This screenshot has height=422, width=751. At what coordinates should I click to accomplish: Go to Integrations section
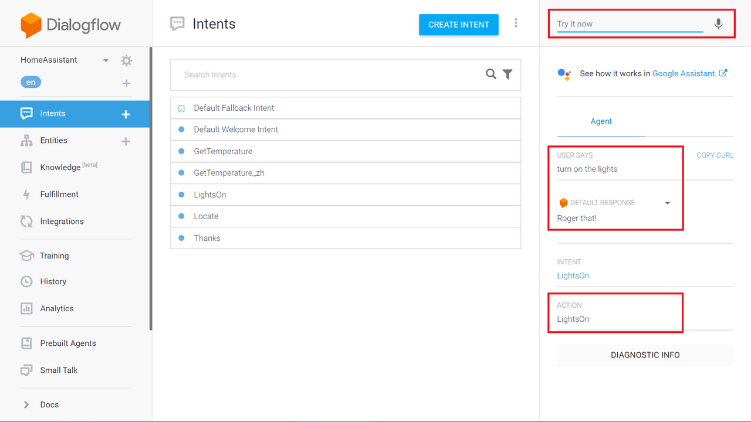pyautogui.click(x=62, y=222)
